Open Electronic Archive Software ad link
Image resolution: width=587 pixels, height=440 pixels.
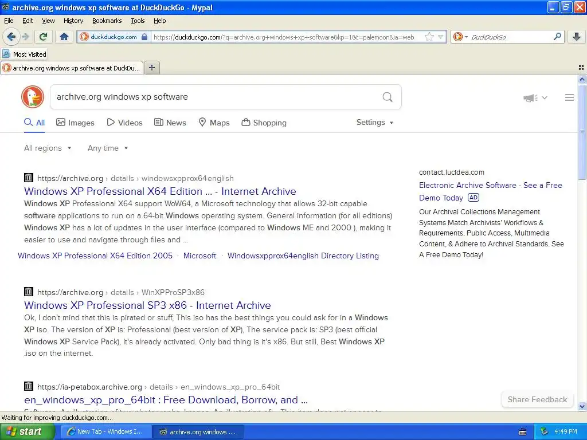491,191
